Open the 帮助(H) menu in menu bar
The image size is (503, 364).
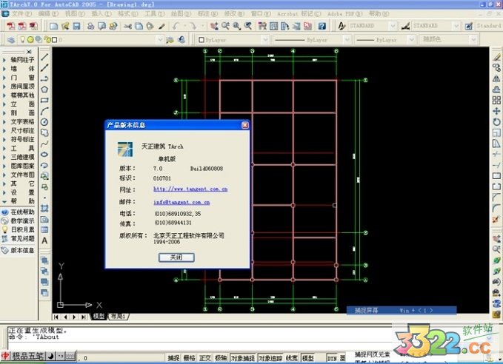point(379,14)
